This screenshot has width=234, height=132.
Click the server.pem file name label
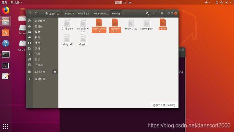point(147,29)
